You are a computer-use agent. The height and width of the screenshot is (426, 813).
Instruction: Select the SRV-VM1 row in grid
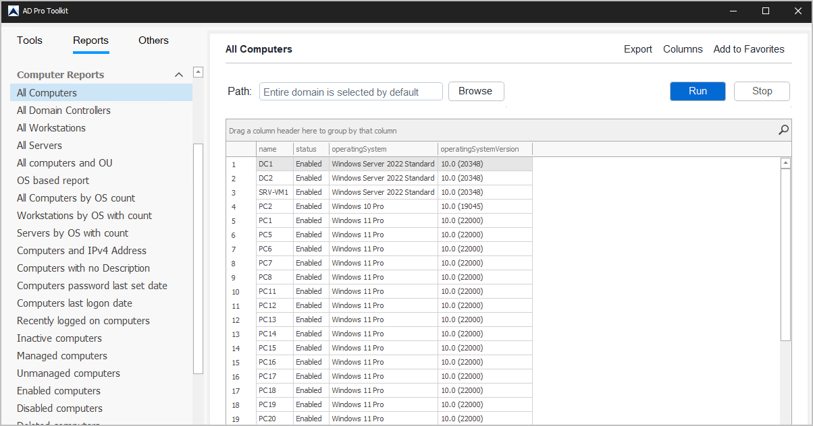pyautogui.click(x=273, y=192)
